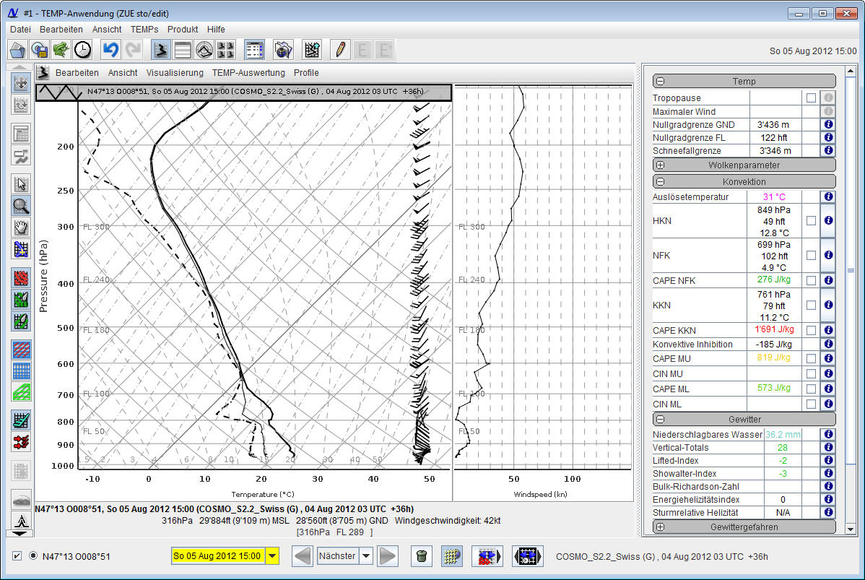Click the blue undo arrow in toolbar

tap(110, 49)
